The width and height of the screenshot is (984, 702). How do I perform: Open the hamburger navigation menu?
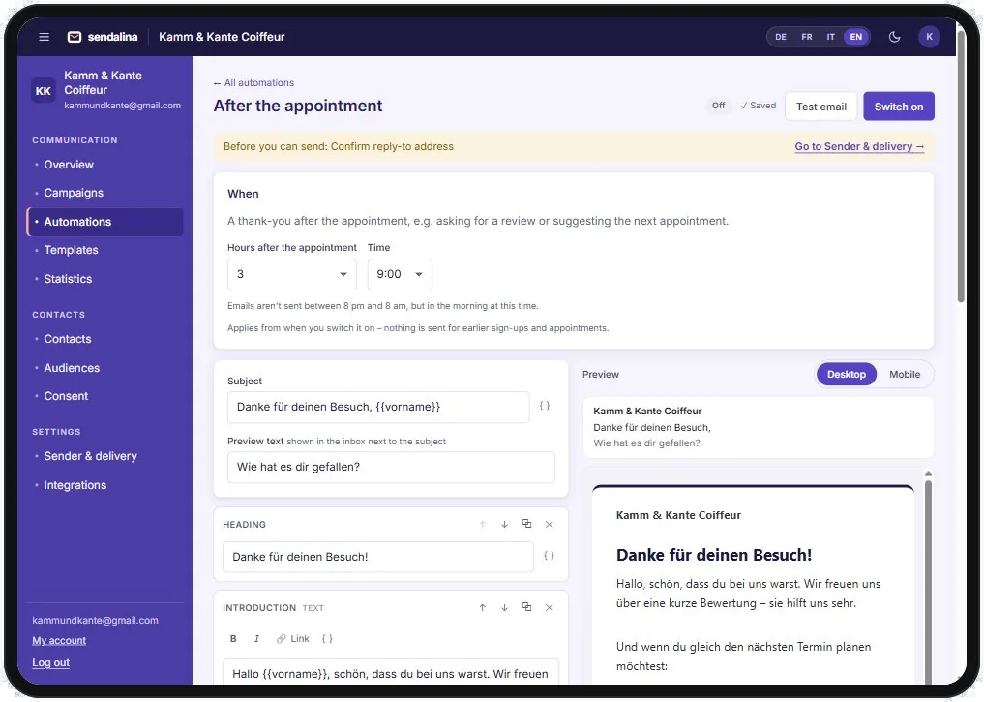(44, 37)
